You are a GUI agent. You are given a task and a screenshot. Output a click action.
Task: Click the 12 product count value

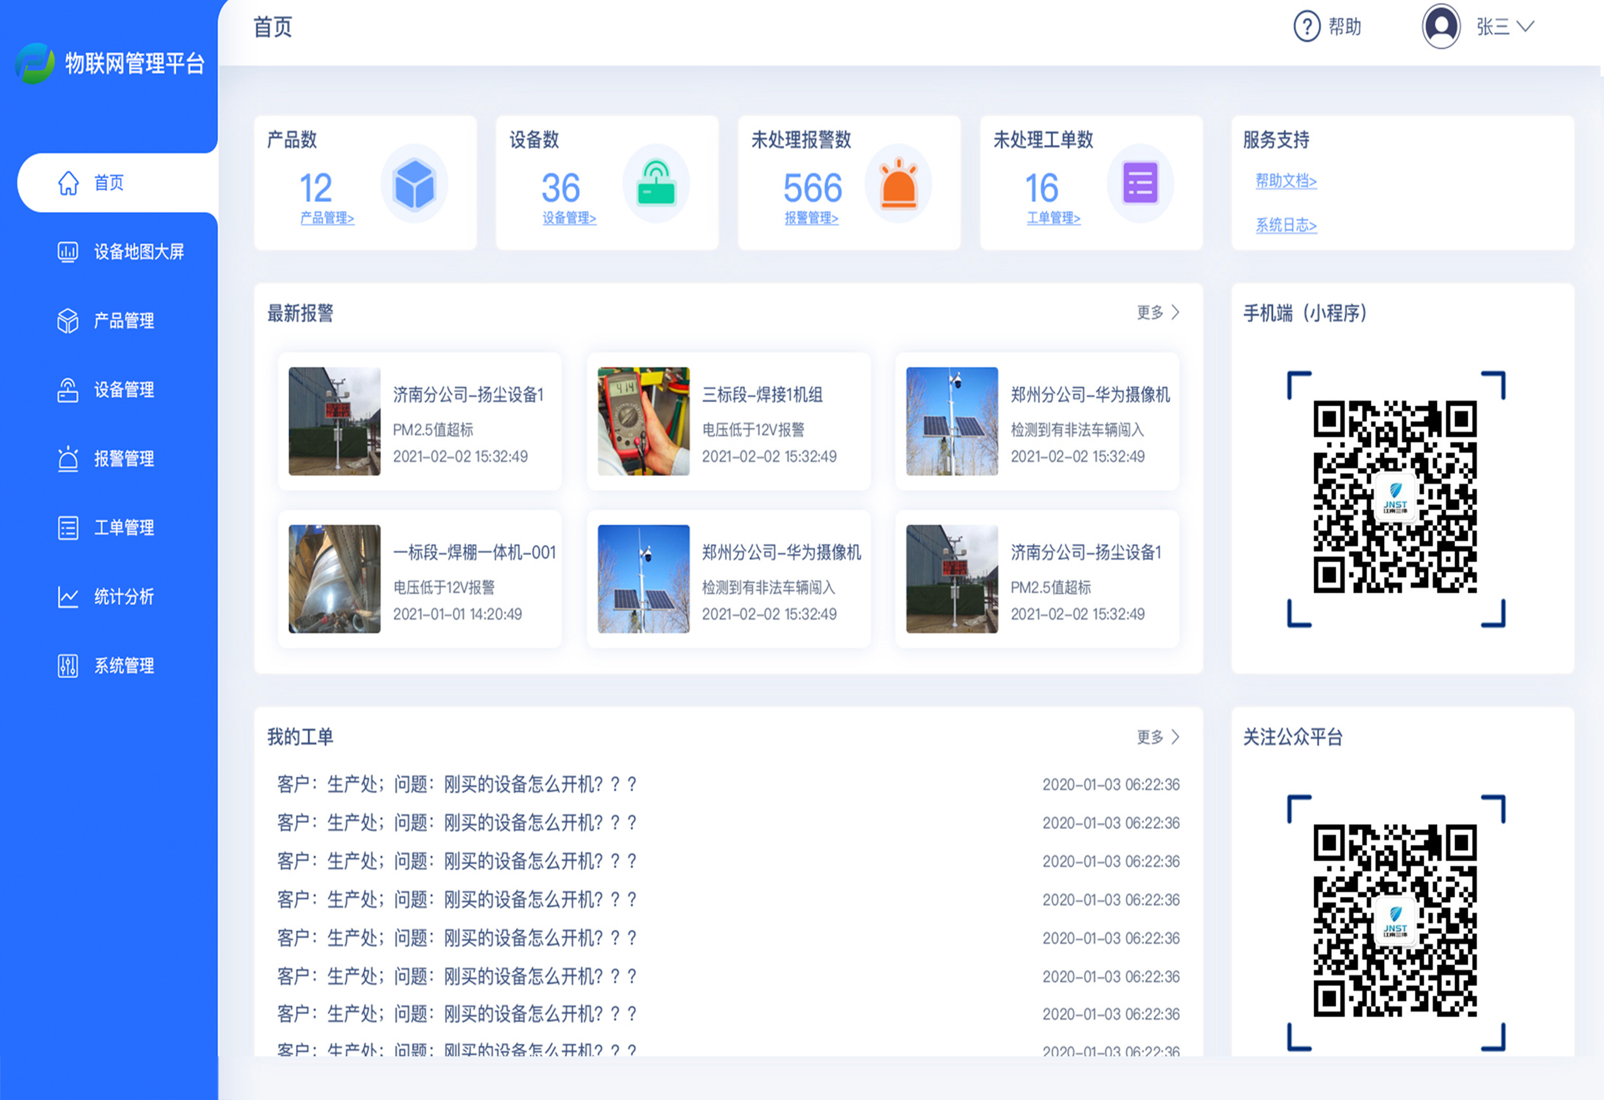tap(316, 188)
